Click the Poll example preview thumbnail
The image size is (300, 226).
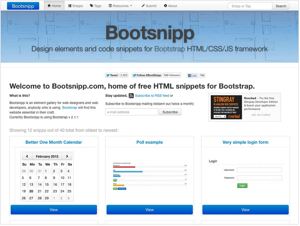coord(150,176)
